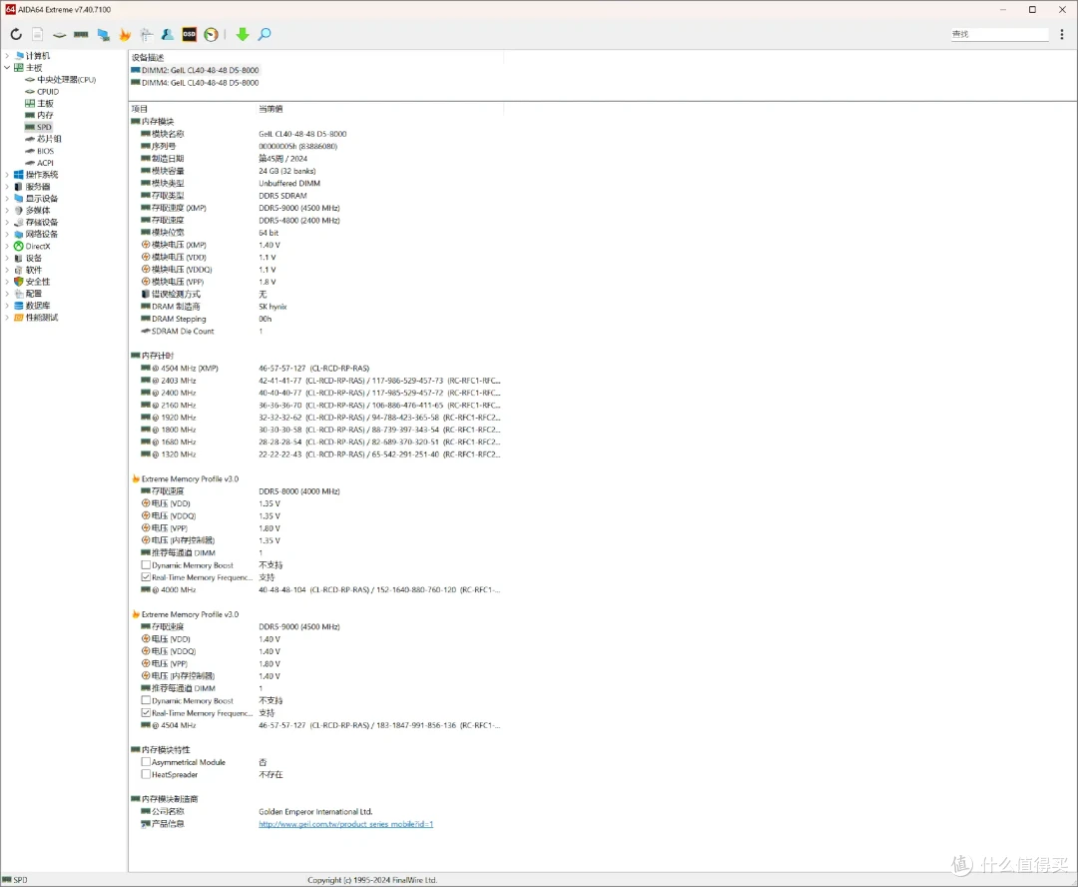This screenshot has height=887, width=1078.
Task: Select the 设备 tree item
Action: coord(34,258)
